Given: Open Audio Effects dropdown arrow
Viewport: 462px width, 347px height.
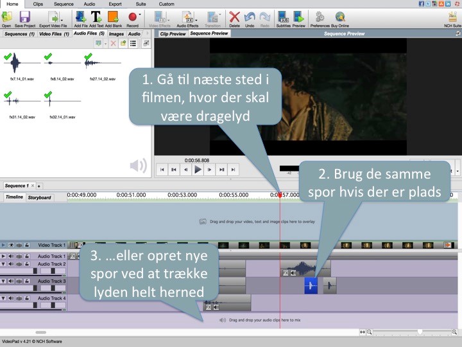Looking at the screenshot, I should pos(196,21).
